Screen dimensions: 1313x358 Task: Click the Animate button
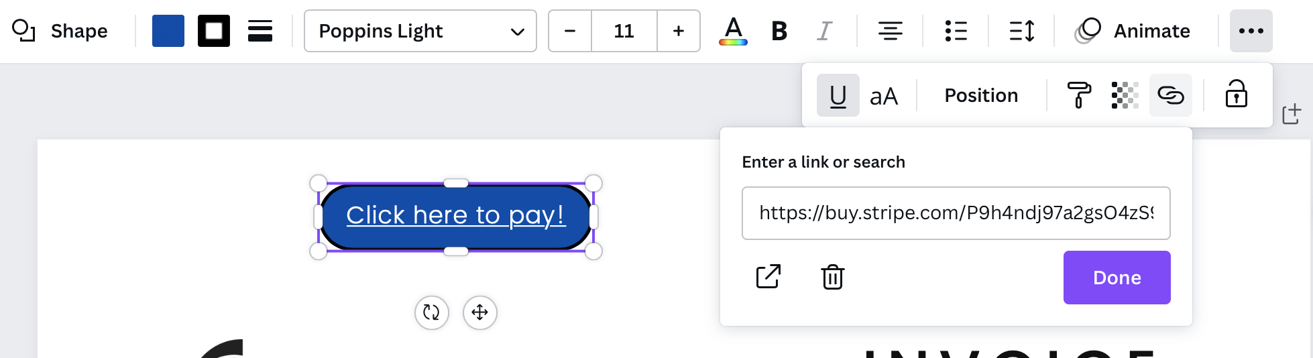[1133, 31]
